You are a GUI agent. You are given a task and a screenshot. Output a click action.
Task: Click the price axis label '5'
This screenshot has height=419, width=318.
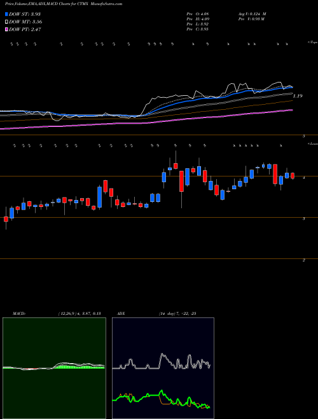pos(304,136)
